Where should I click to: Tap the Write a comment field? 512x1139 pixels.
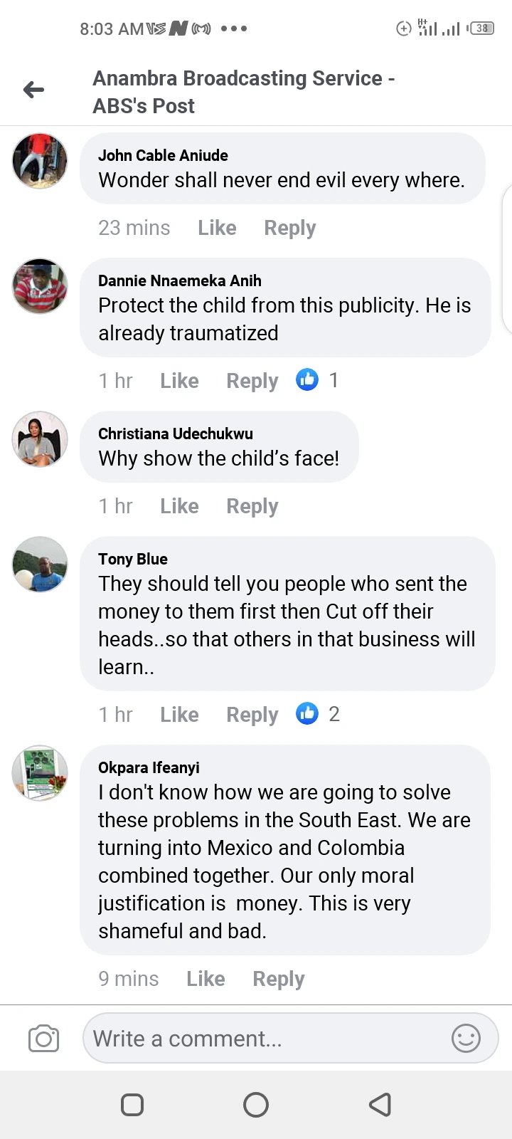tap(263, 1039)
